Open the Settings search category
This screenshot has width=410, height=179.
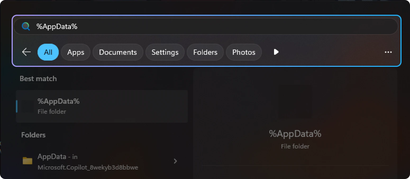coord(165,52)
